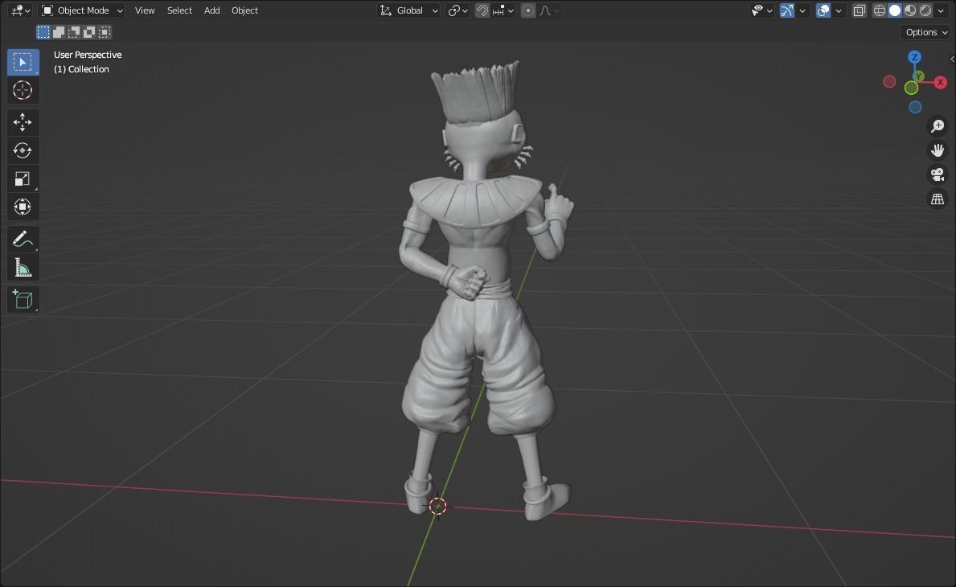
Task: Set selection mode to invert
Action: pyautogui.click(x=89, y=31)
